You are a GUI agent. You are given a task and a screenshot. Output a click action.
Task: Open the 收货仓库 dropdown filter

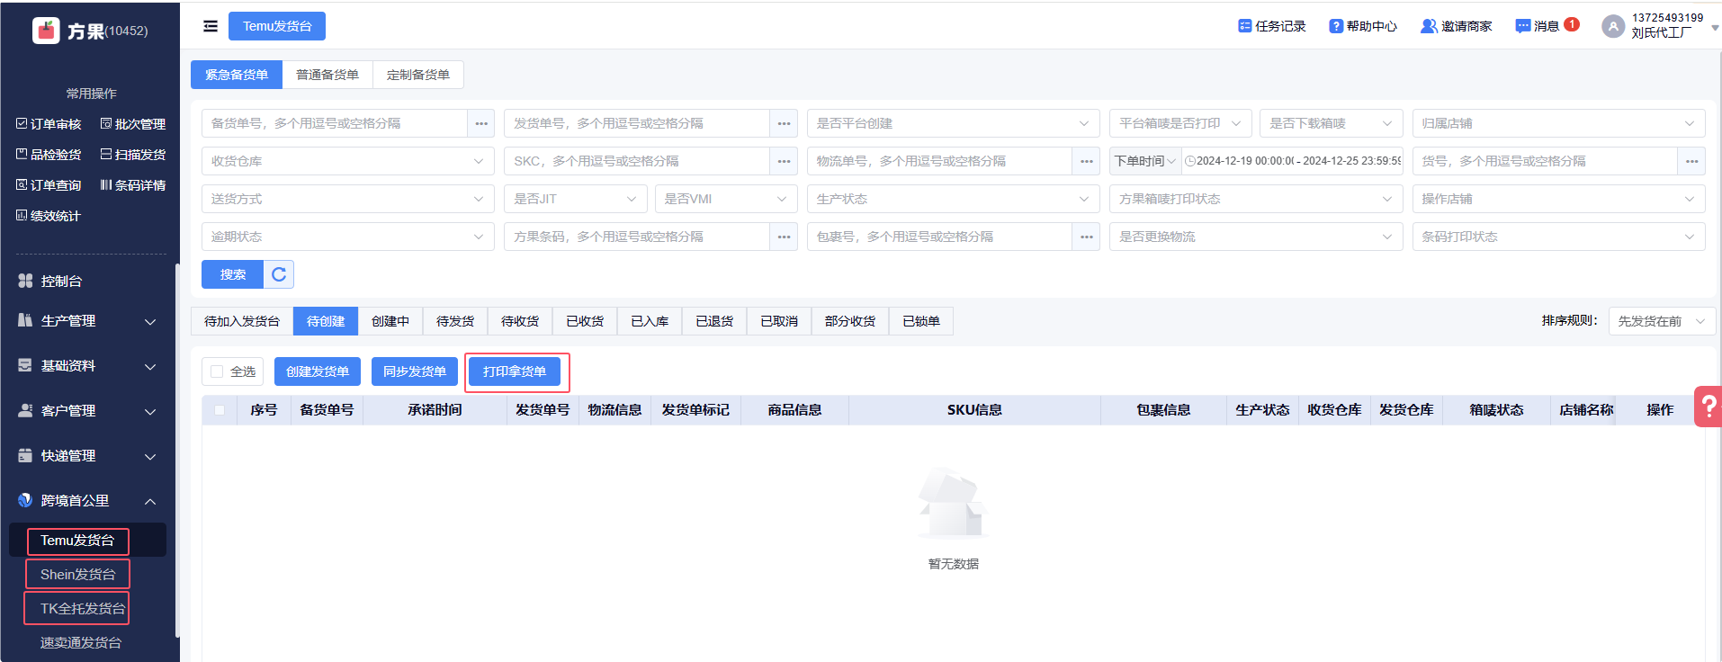click(x=347, y=161)
